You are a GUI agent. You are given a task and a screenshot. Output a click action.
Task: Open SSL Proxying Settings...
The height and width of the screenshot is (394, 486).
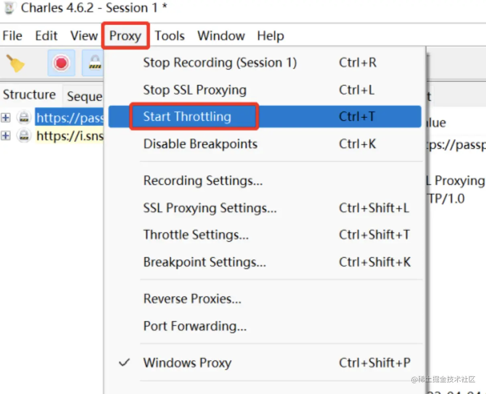pyautogui.click(x=265, y=208)
